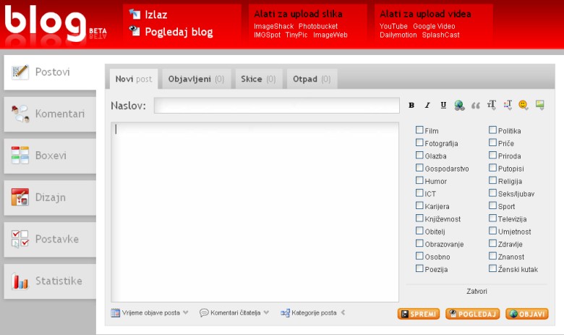Open the Google Video link

click(x=434, y=26)
